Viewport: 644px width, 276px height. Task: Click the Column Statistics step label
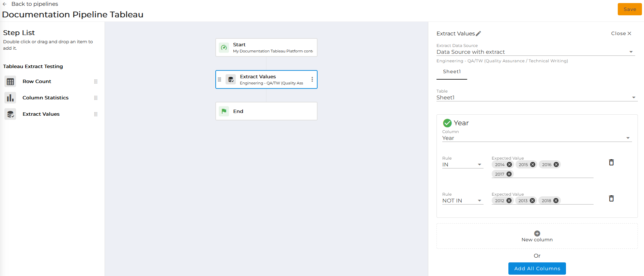(x=46, y=98)
